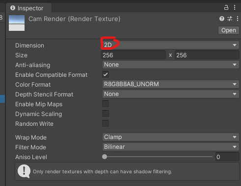241x186 pixels.
Task: Click the Cam Render (Render Texture) title
Action: click(x=75, y=19)
